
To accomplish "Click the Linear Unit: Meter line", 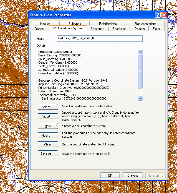I will pyautogui.click(x=58, y=73).
